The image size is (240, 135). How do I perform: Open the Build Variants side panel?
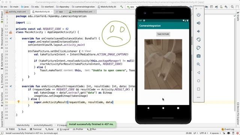[x=2, y=61]
